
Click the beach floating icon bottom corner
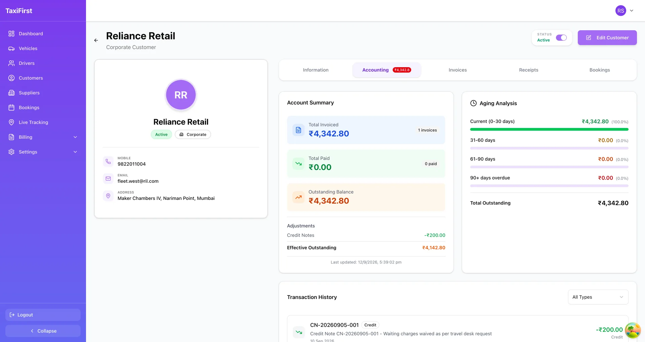click(633, 330)
